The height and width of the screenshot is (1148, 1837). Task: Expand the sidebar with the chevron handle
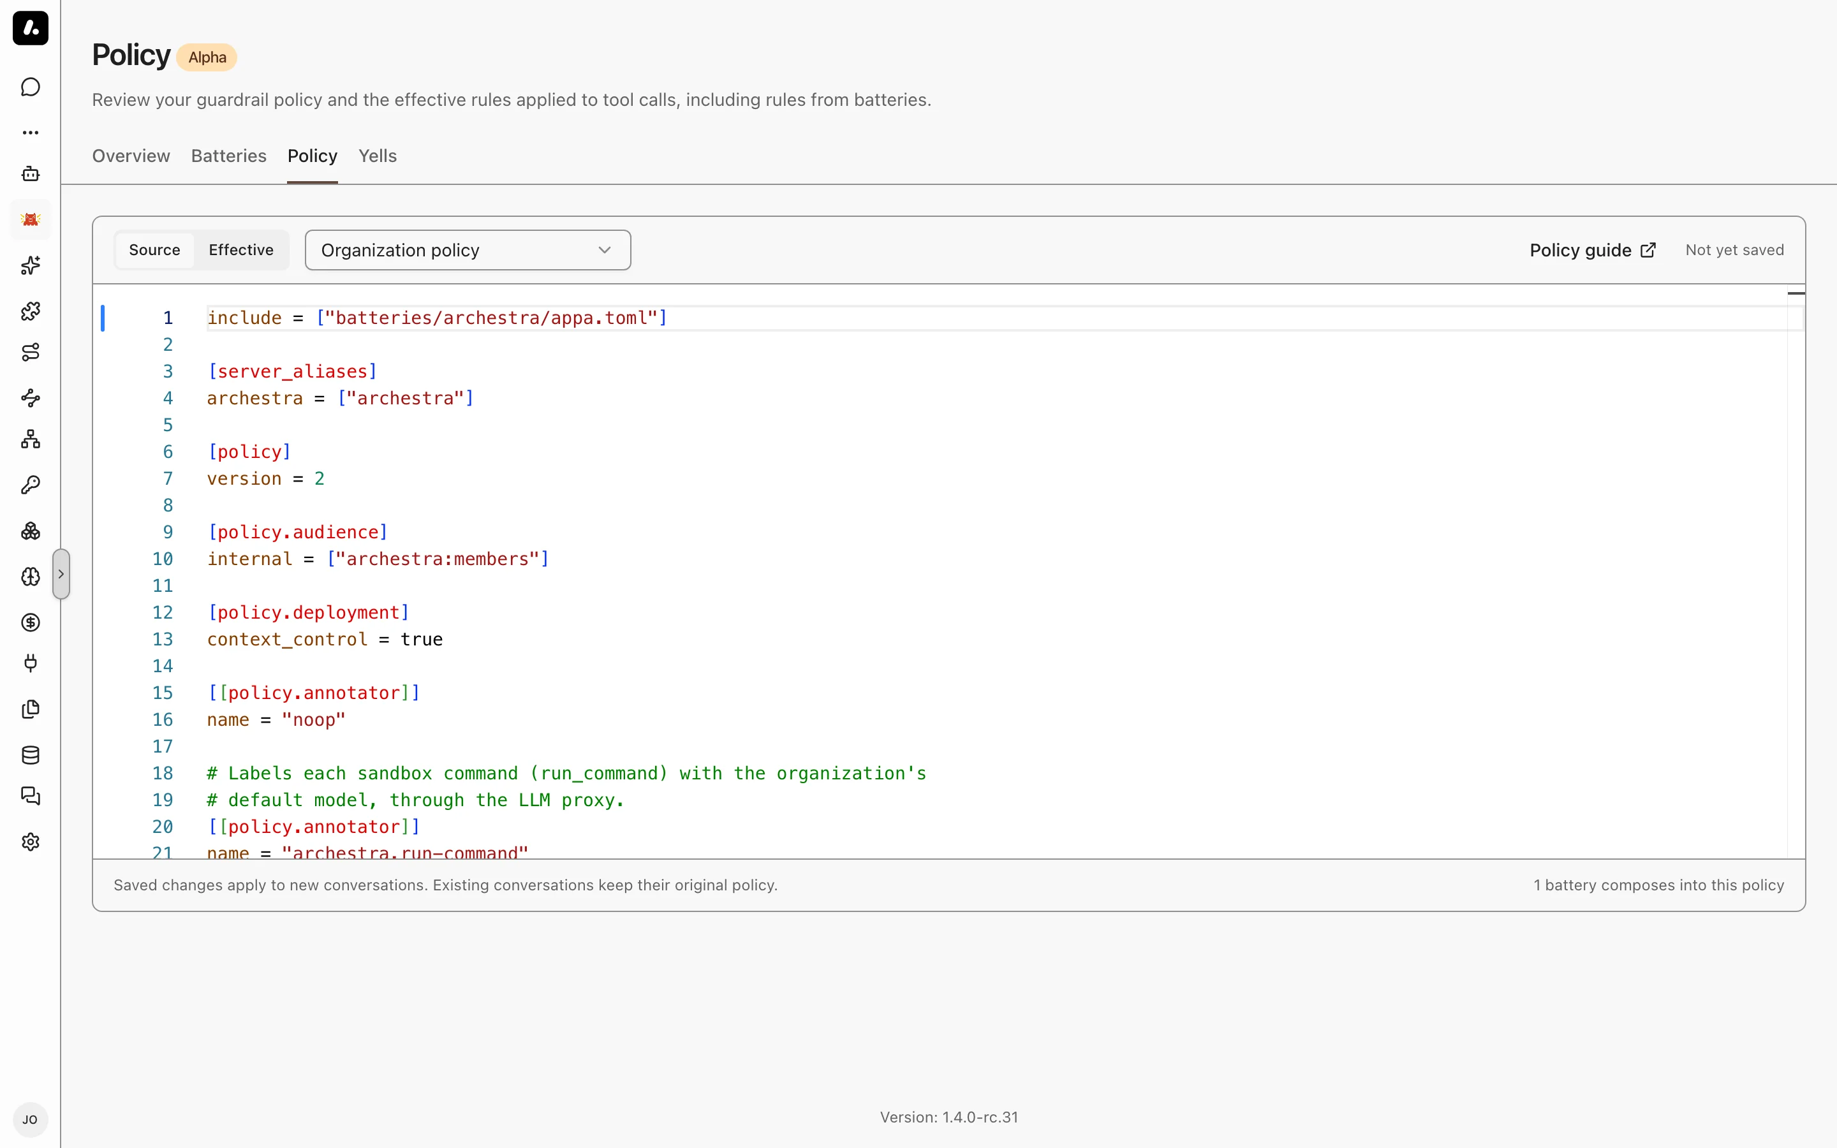pos(61,574)
